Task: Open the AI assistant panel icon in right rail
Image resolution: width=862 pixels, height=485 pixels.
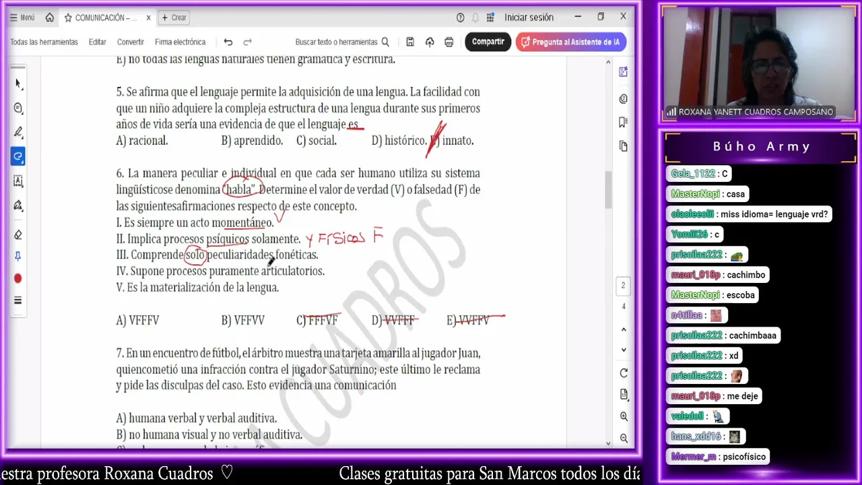Action: tap(623, 72)
